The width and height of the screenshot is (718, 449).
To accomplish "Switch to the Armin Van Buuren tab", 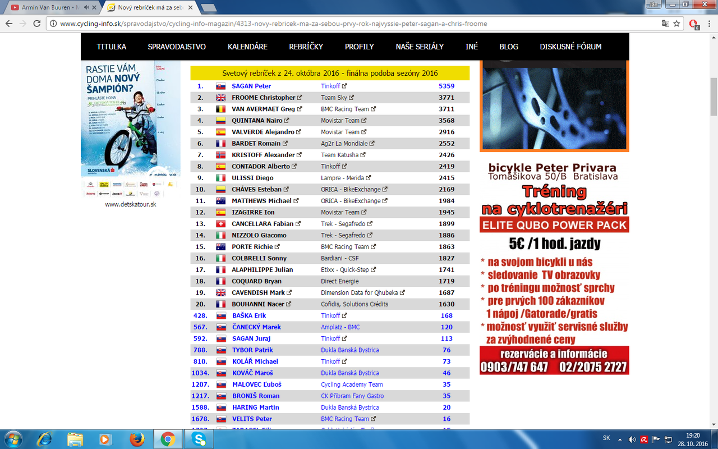I will pyautogui.click(x=50, y=7).
